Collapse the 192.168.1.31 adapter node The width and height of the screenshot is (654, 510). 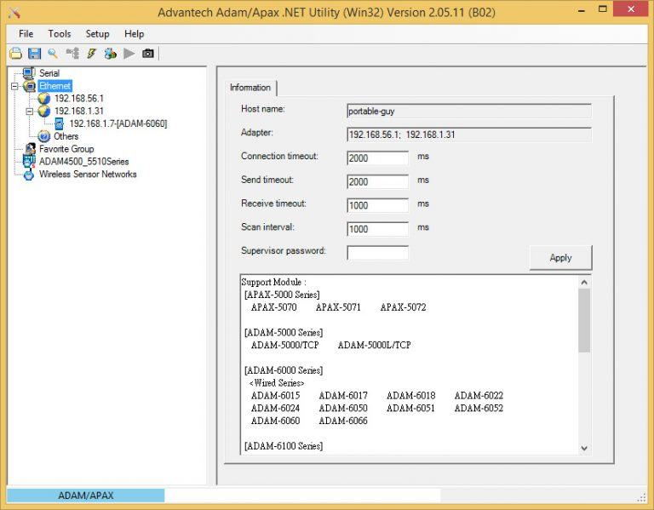click(29, 111)
